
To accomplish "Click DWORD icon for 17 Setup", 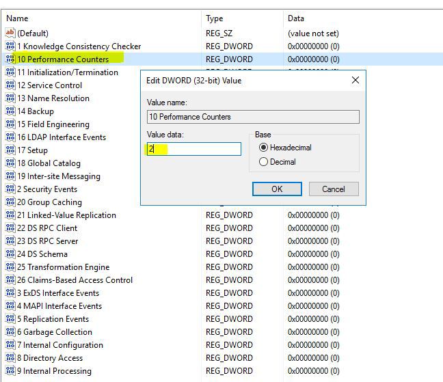I will 10,150.
